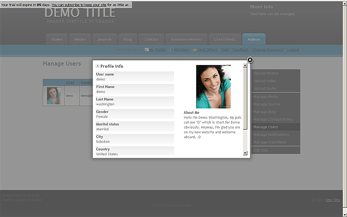Go to the Announcements tab
347x217 pixels.
[x=186, y=40]
